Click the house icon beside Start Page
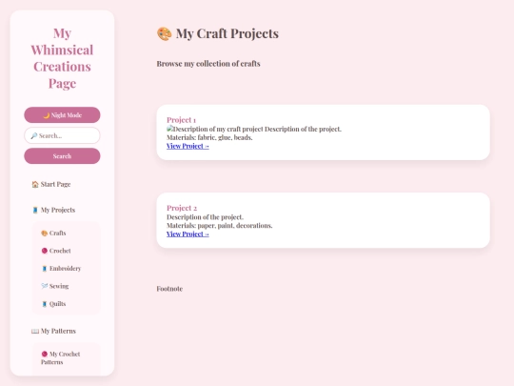The image size is (514, 386). click(x=35, y=185)
